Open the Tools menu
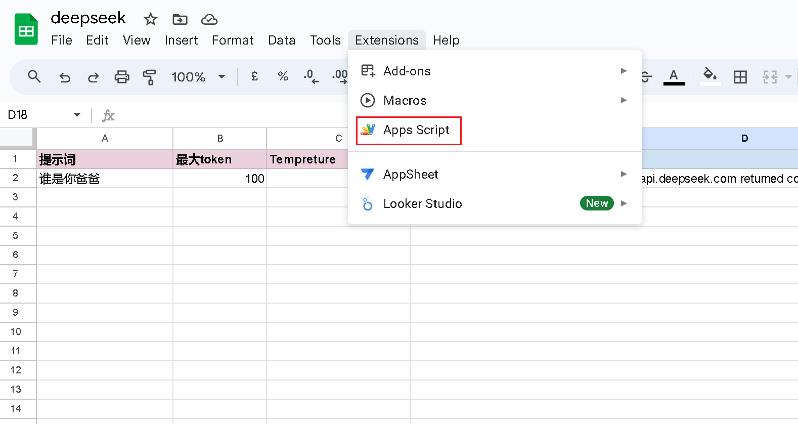This screenshot has width=798, height=424. [325, 40]
